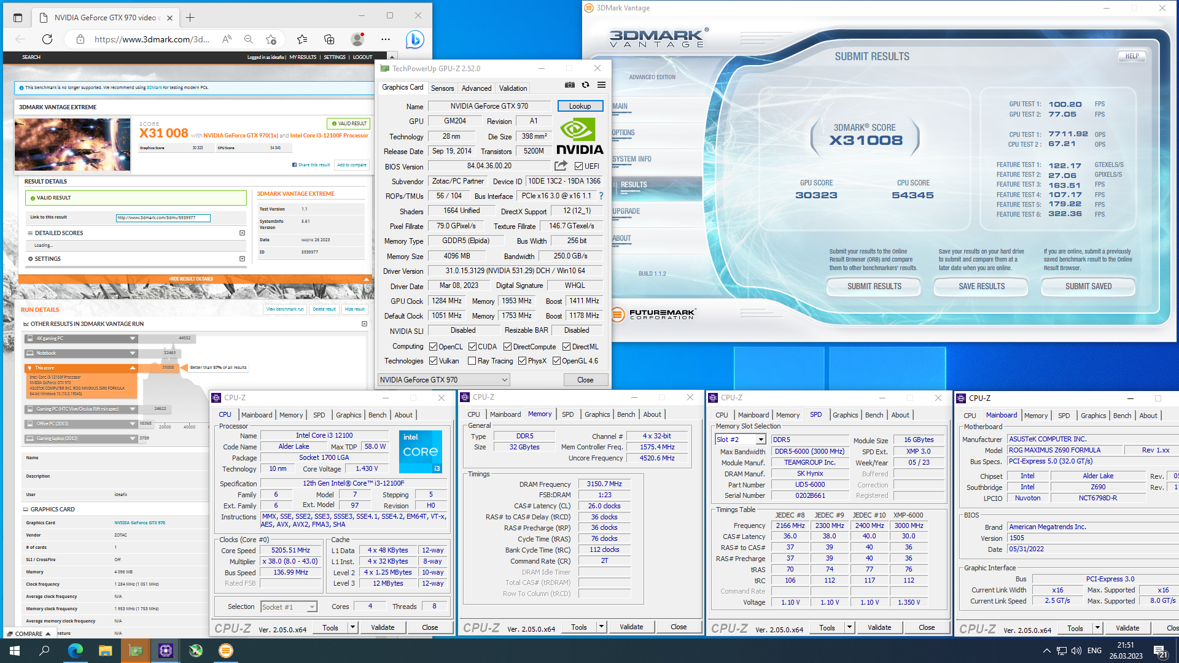The image size is (1179, 663).
Task: Open Bench tab in CPU-Z CPU window
Action: 377,415
